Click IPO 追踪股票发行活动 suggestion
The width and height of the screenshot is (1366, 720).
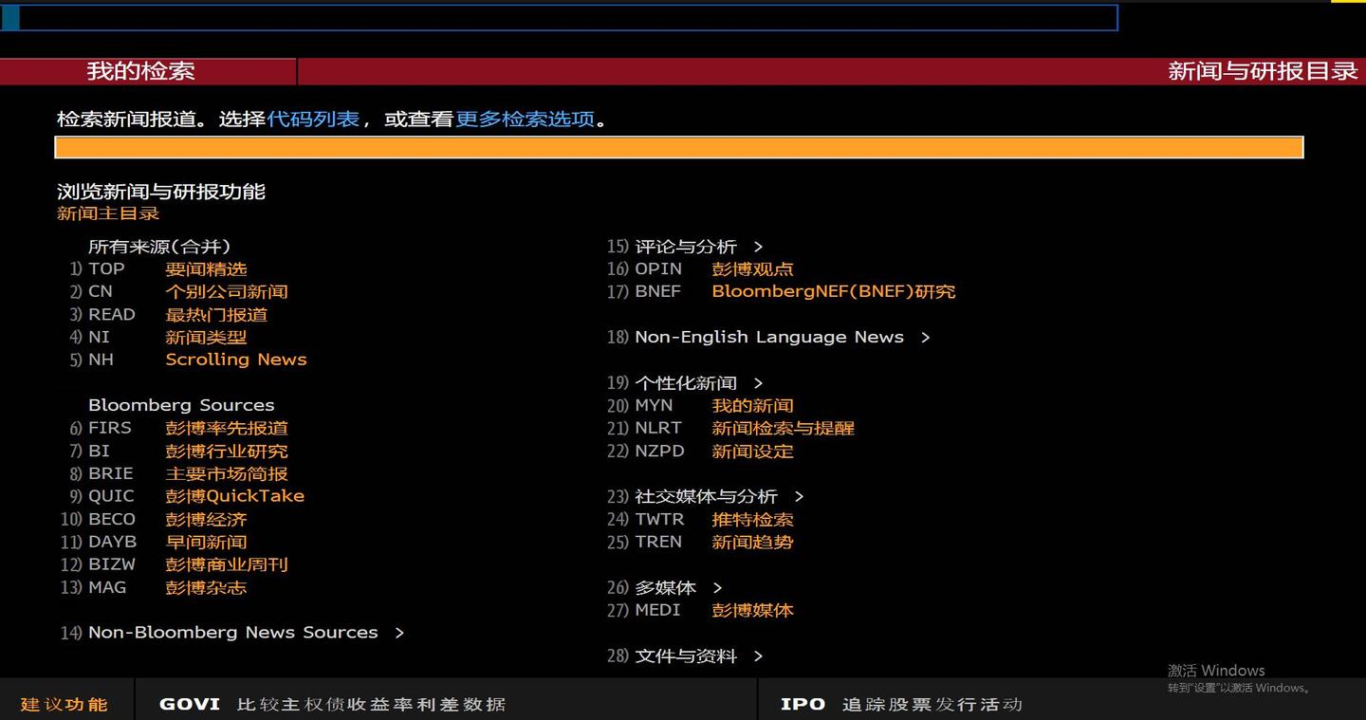pyautogui.click(x=901, y=704)
